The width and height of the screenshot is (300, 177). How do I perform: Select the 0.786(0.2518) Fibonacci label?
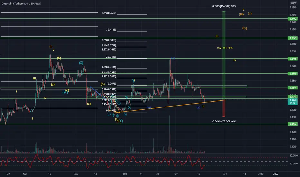109,89
